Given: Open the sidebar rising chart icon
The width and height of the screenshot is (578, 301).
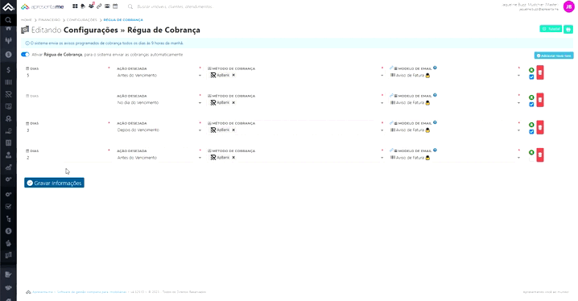Looking at the screenshot, I should coord(8,167).
